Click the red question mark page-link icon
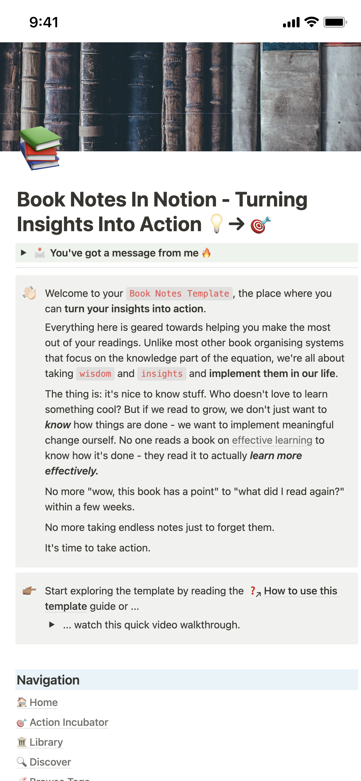The width and height of the screenshot is (361, 781). click(255, 591)
